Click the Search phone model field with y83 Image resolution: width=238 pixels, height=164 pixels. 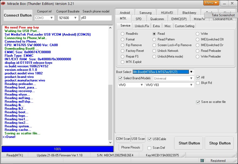point(96,18)
